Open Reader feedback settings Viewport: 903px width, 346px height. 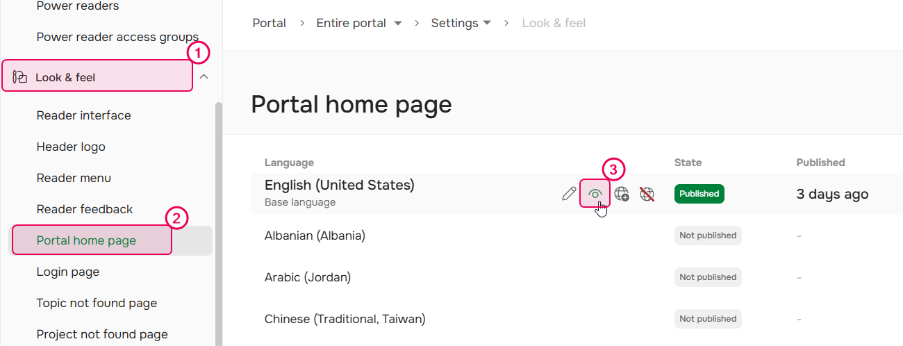click(x=85, y=209)
